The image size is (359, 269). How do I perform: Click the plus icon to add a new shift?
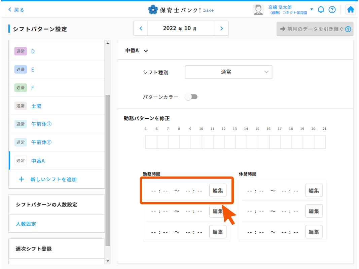pos(21,179)
